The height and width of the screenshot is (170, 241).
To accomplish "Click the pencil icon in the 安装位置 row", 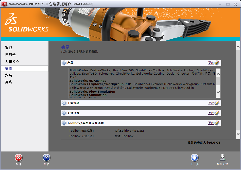I will tap(217, 113).
